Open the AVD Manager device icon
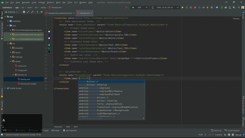245x138 pixels. 230,8
